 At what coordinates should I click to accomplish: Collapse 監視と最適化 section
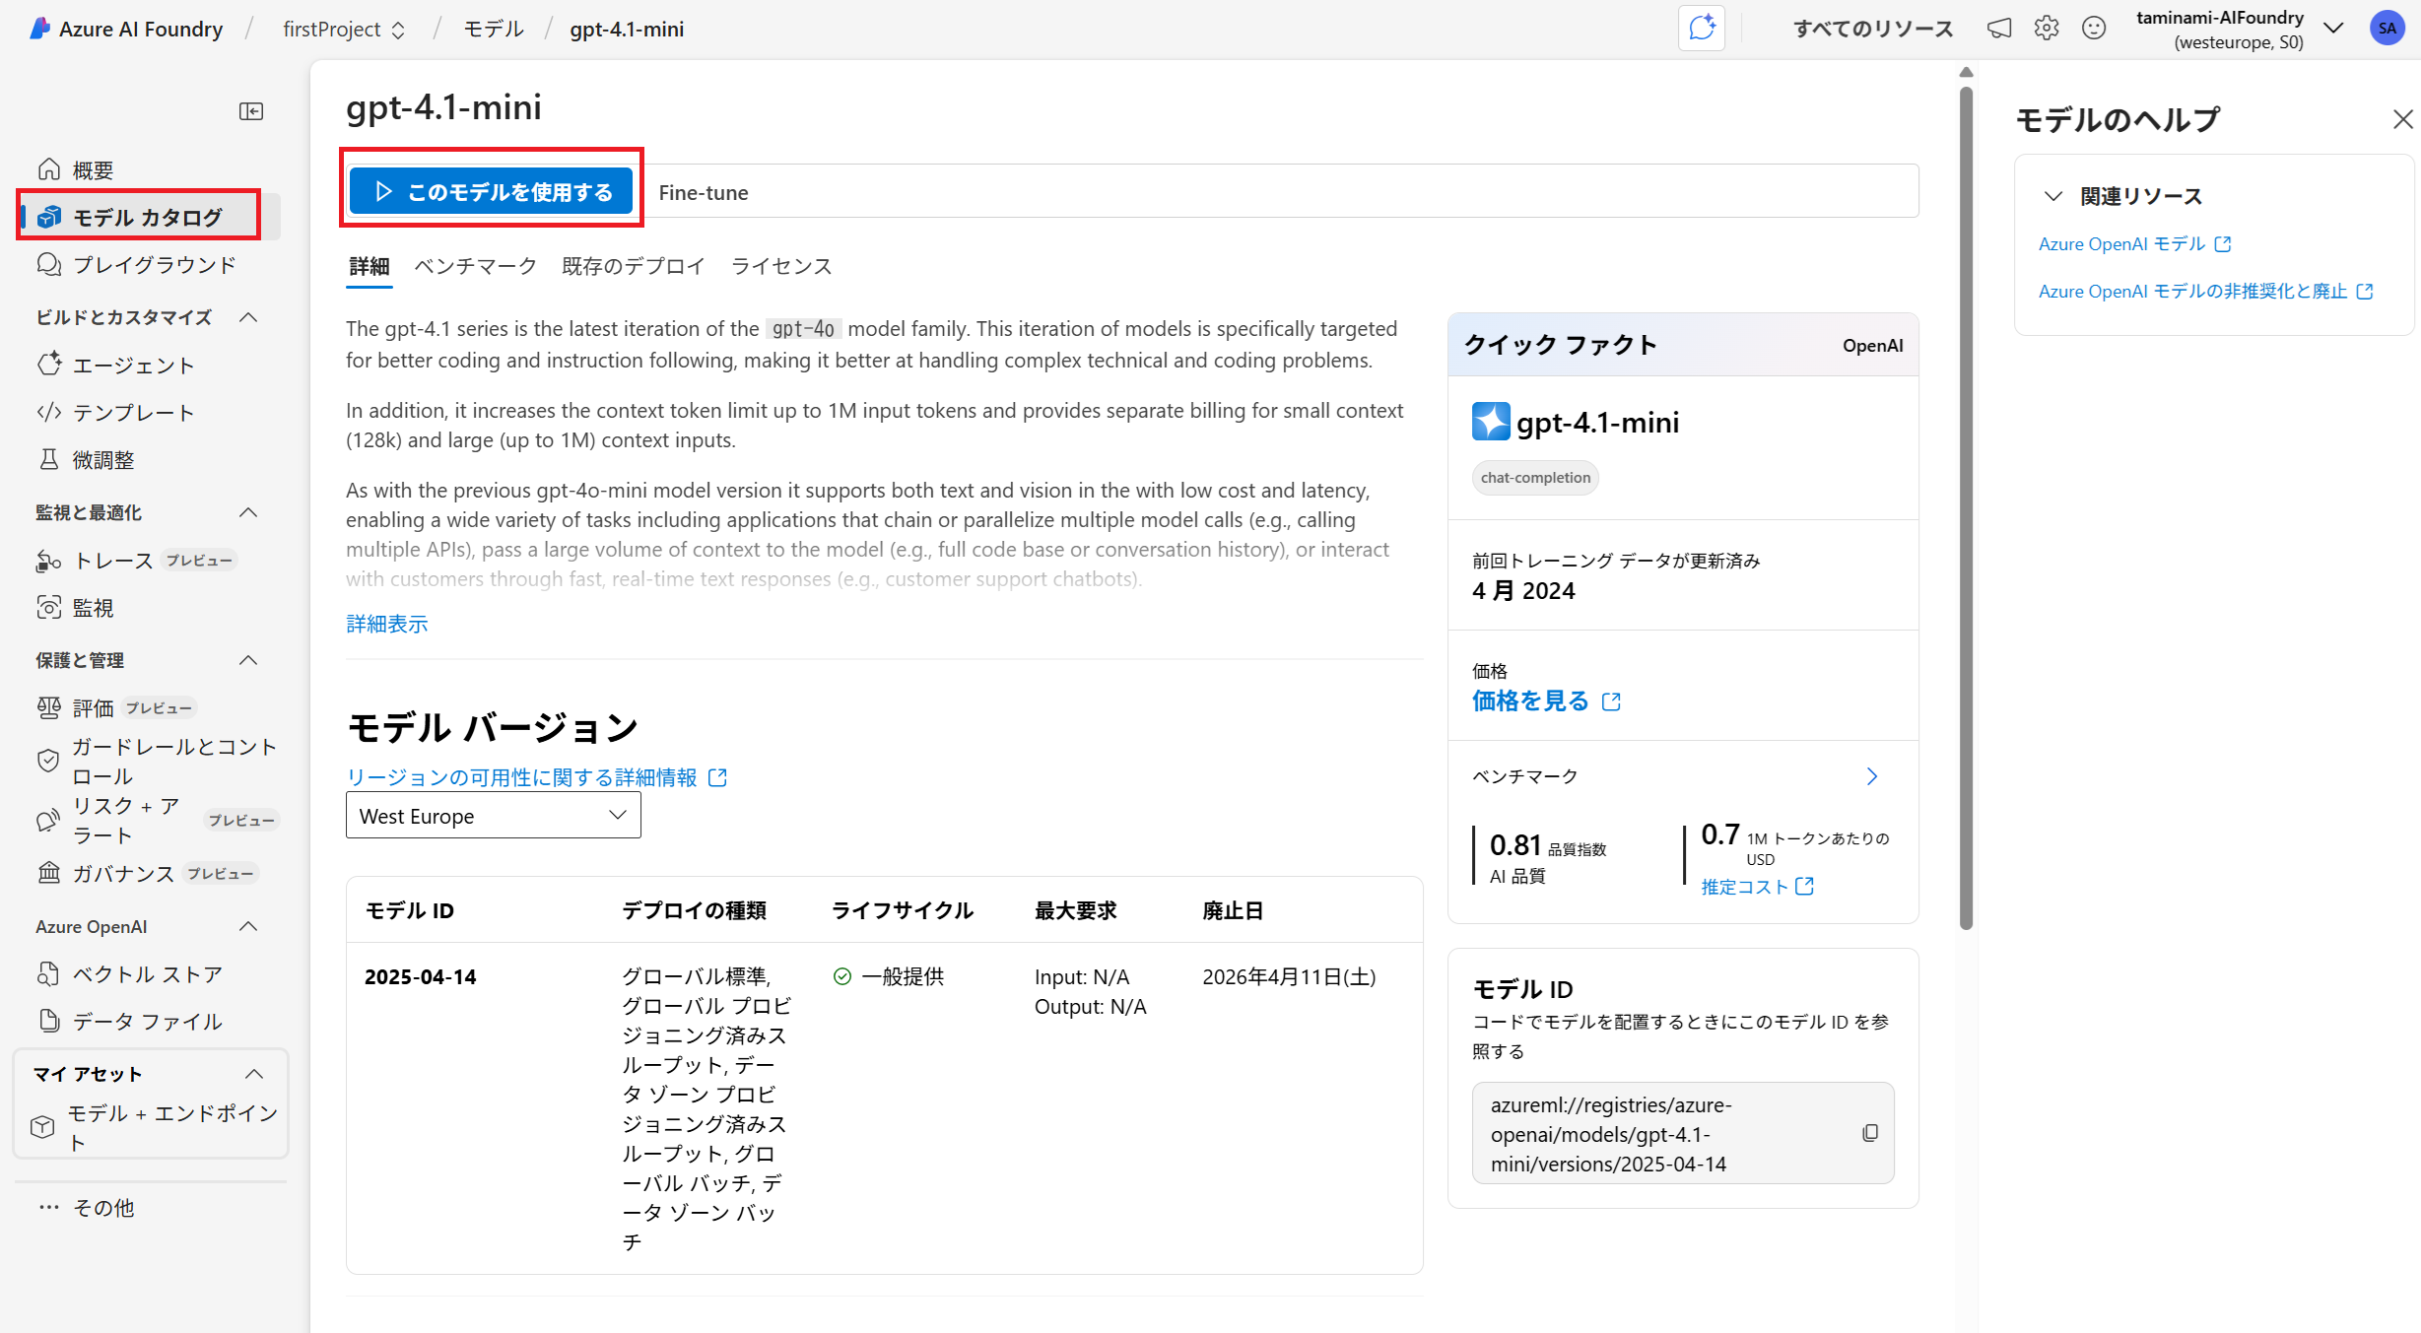tap(248, 512)
